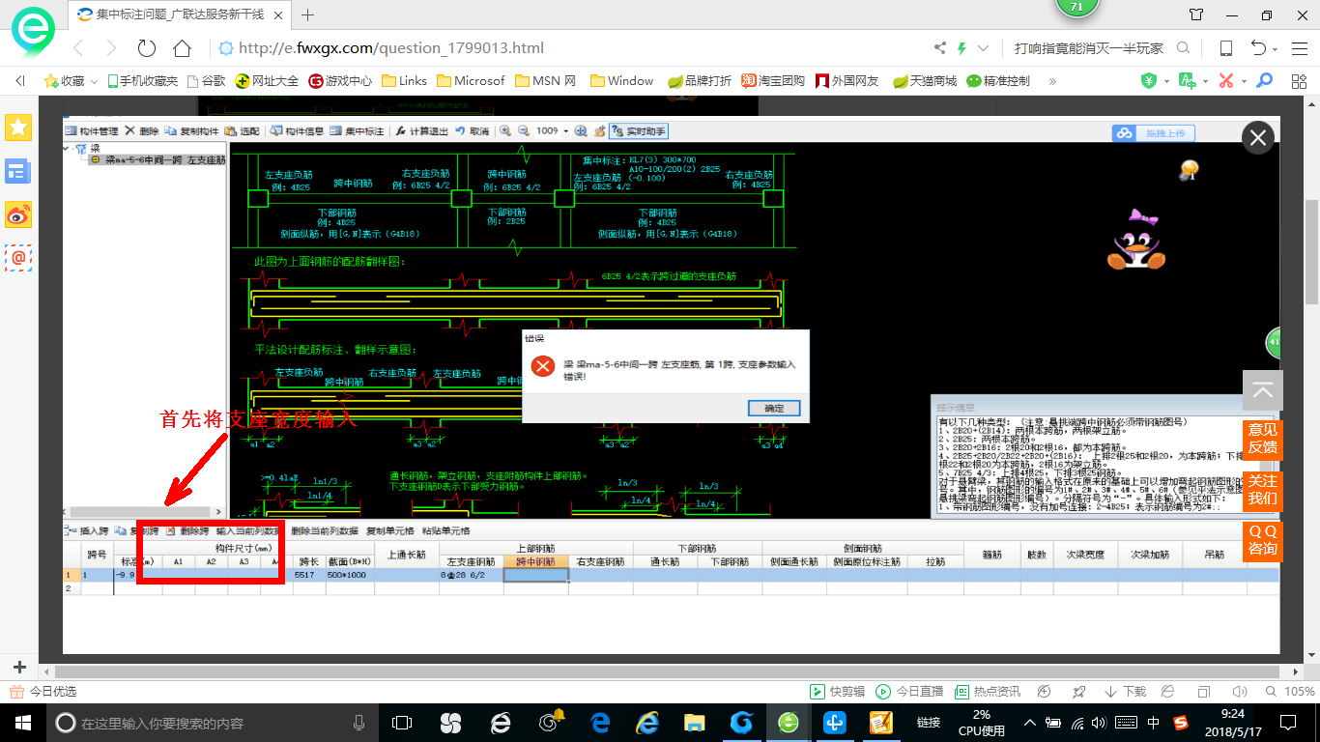Viewport: 1320px width, 742px height.
Task: Show hidden system tray icons chevron
Action: (x=1031, y=723)
